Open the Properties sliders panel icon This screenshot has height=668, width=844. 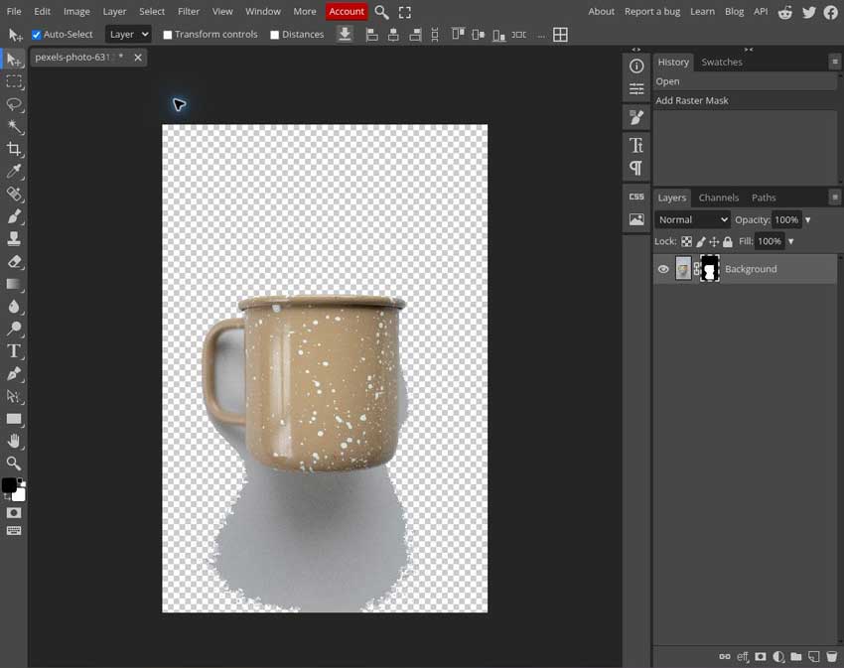tap(636, 88)
